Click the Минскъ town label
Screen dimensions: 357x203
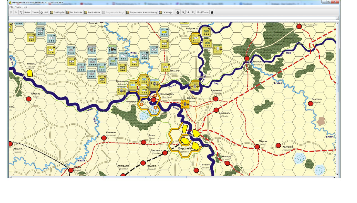[263, 141]
